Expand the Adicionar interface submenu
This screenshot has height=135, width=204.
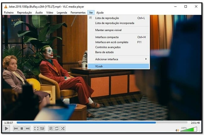click(x=119, y=59)
